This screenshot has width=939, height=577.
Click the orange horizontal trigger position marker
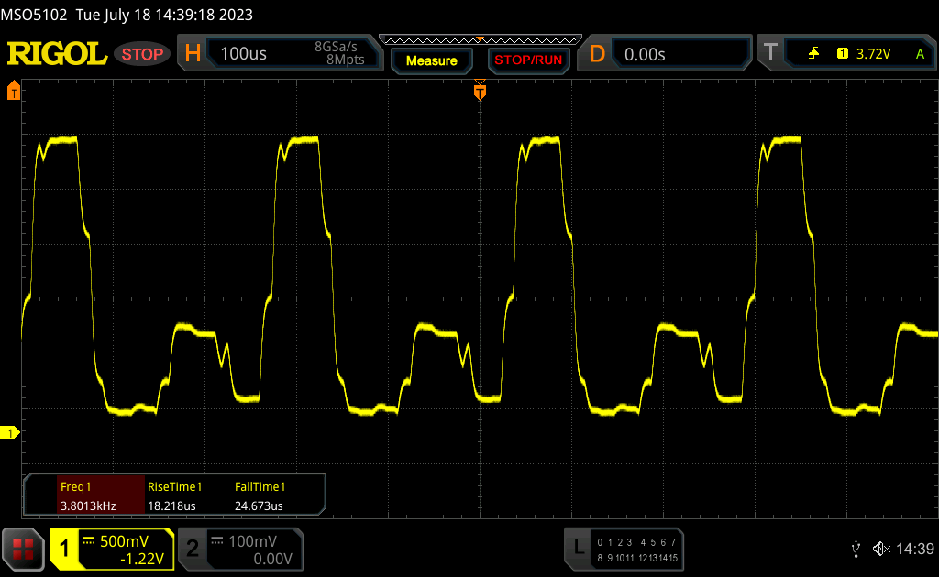click(480, 91)
